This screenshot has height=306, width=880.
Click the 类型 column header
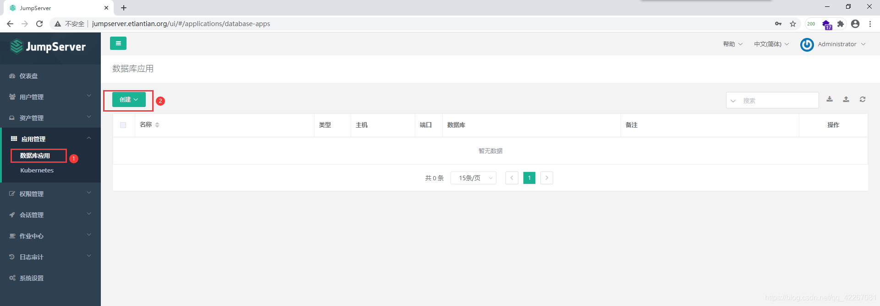click(x=325, y=125)
